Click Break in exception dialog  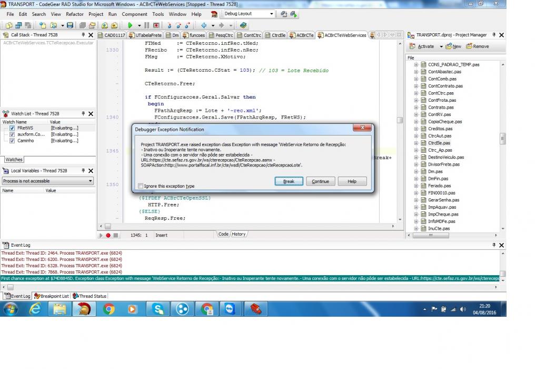click(x=289, y=181)
